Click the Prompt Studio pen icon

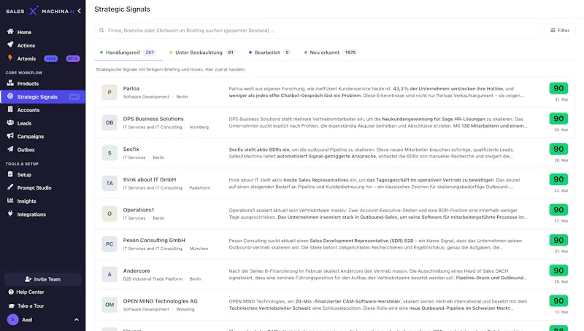point(10,187)
